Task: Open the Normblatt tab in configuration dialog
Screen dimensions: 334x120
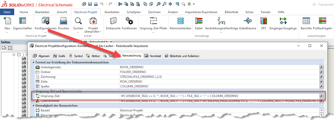Action: pos(153,56)
